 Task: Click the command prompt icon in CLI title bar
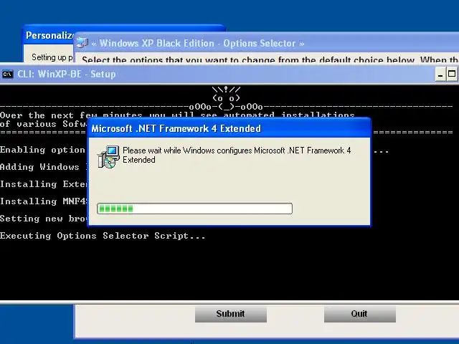[x=7, y=75]
